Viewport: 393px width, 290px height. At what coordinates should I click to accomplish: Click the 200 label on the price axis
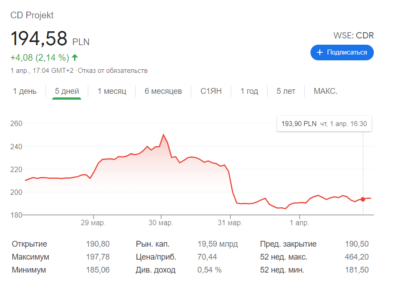coord(17,192)
